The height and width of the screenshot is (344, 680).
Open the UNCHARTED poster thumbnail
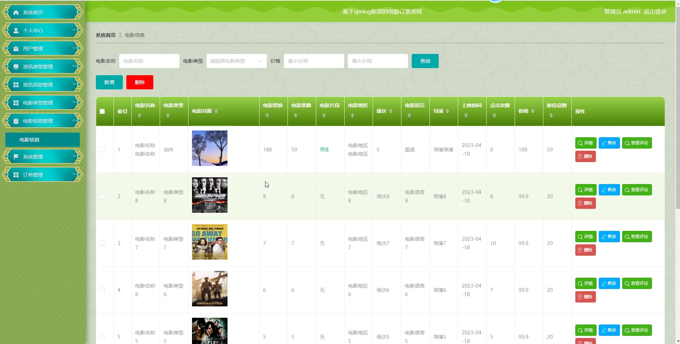[210, 289]
